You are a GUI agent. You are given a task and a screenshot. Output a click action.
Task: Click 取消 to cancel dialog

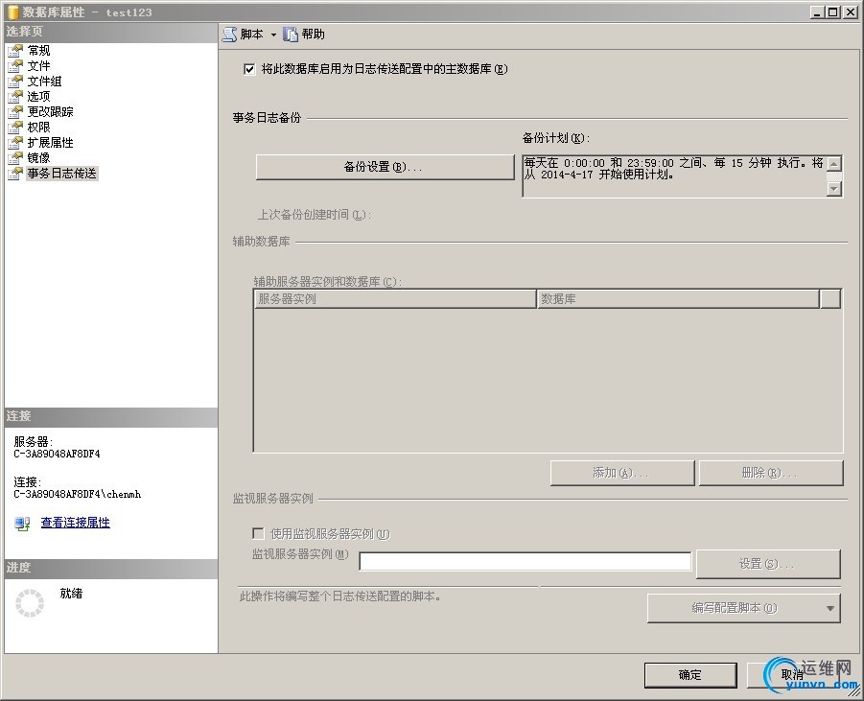(x=792, y=675)
